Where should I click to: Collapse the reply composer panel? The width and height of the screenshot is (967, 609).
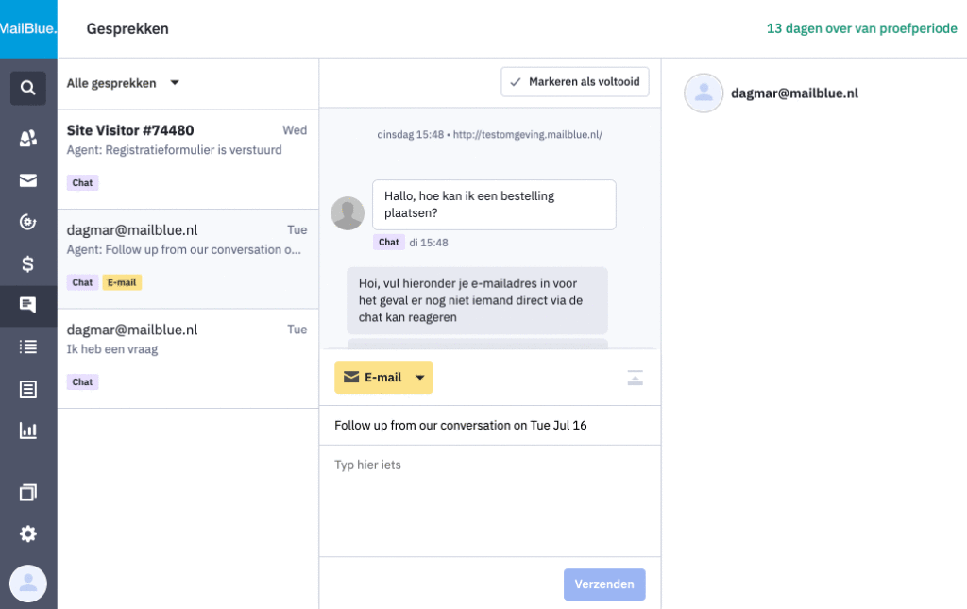tap(635, 377)
